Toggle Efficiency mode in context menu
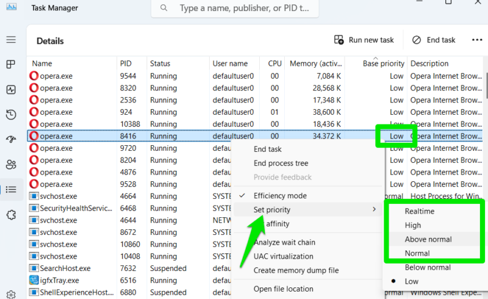 click(x=308, y=196)
